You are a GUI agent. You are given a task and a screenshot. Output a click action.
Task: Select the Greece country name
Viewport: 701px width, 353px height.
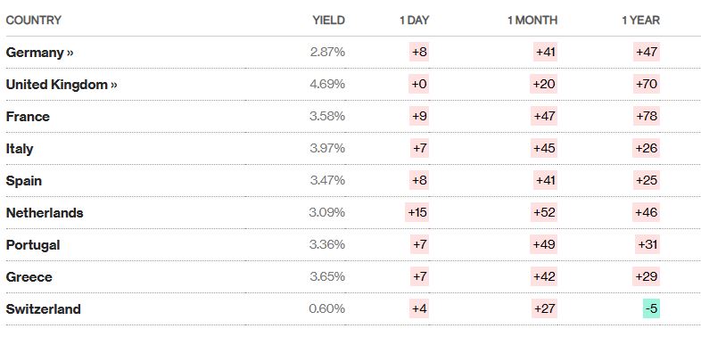coord(29,277)
